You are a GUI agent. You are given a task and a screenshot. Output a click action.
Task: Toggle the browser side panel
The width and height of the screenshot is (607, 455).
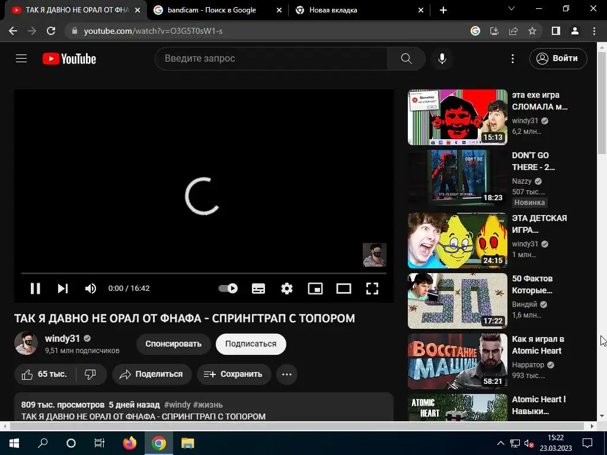point(556,31)
